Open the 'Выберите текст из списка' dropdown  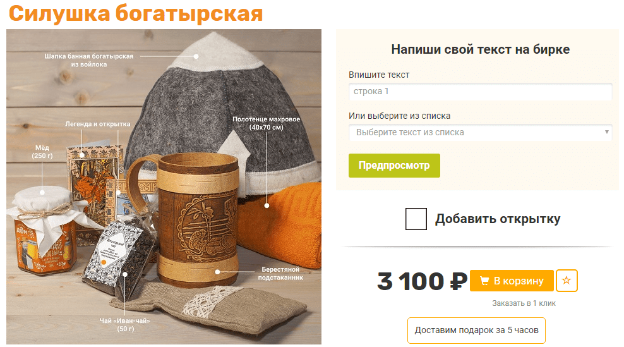481,132
